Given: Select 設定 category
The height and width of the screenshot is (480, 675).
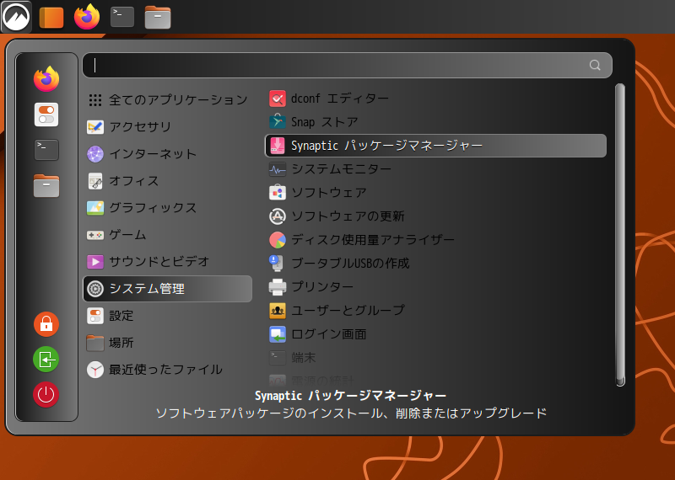Looking at the screenshot, I should (167, 316).
